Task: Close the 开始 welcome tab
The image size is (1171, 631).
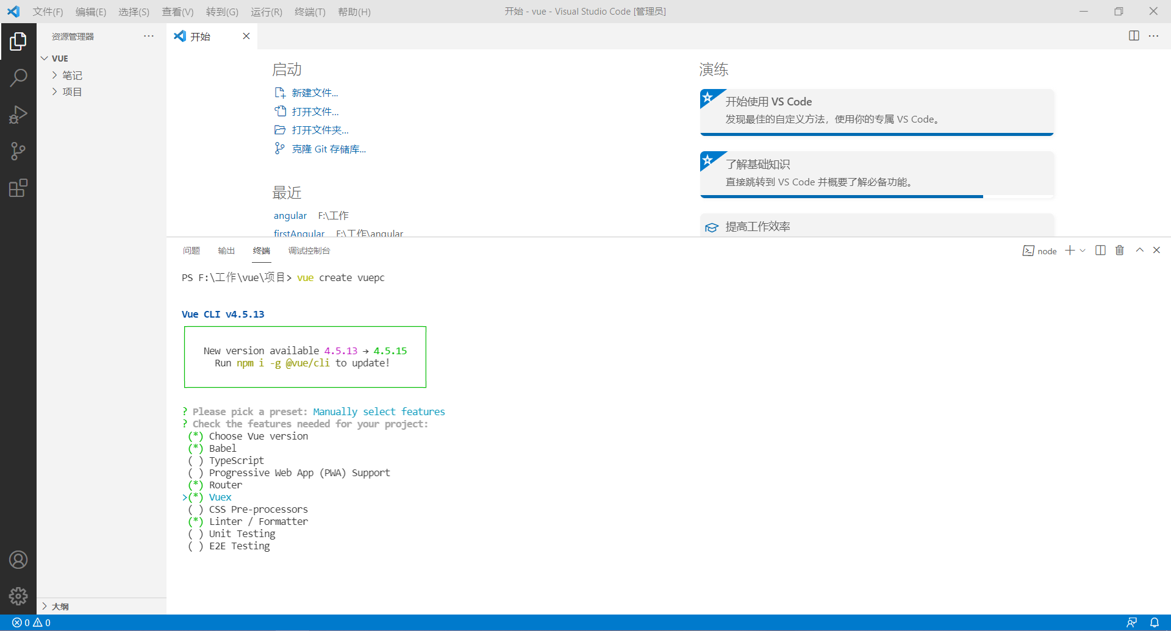Action: [246, 36]
